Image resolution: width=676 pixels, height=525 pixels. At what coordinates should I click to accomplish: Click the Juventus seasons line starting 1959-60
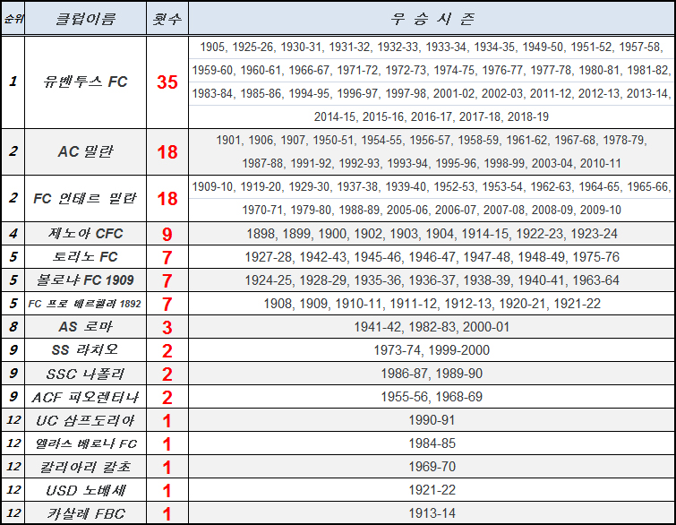coord(432,70)
